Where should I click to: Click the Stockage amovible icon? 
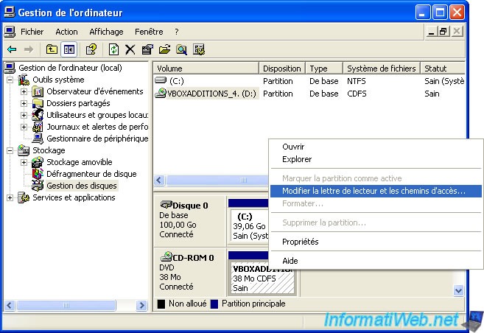[x=38, y=162]
